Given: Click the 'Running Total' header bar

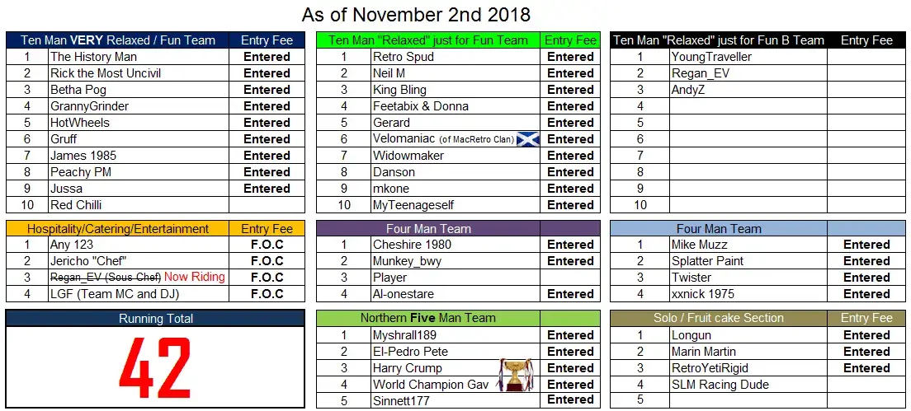Looking at the screenshot, I should (155, 318).
